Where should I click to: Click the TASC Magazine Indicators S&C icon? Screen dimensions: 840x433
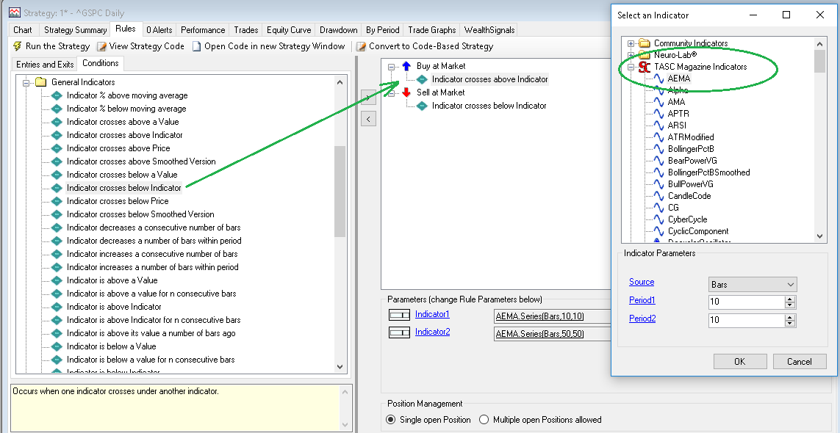click(645, 67)
